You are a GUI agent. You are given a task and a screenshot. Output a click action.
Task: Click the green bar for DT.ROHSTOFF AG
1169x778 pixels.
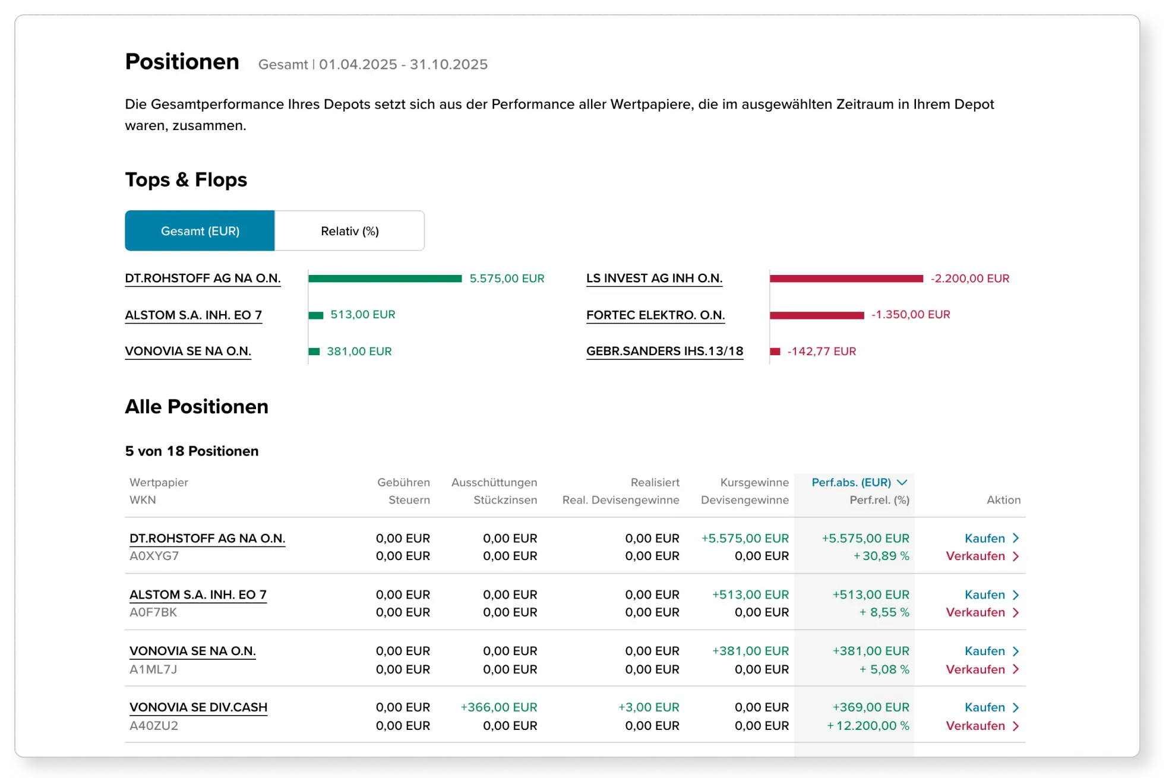(x=386, y=277)
